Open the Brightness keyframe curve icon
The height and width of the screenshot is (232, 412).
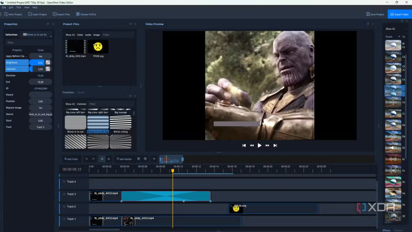tap(48, 62)
